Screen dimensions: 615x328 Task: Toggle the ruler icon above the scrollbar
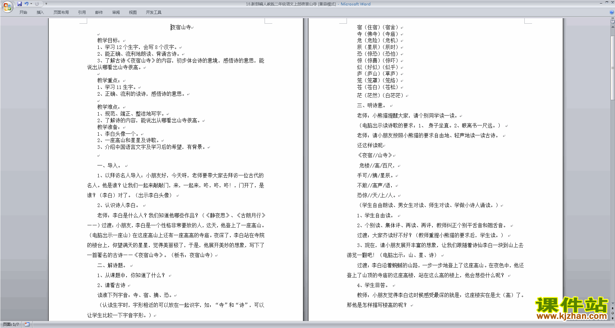612,22
